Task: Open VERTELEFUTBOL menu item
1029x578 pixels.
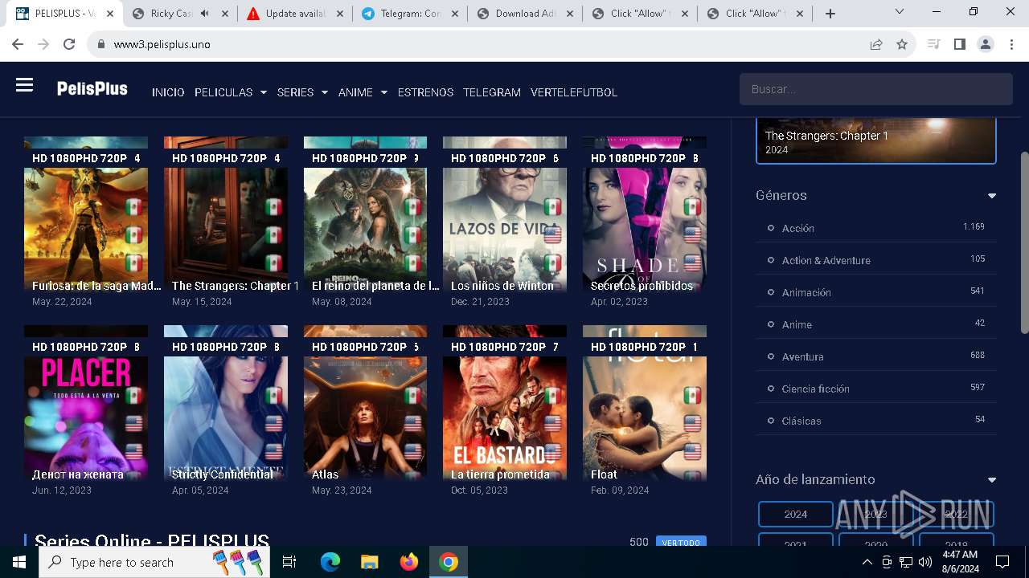Action: pos(574,92)
